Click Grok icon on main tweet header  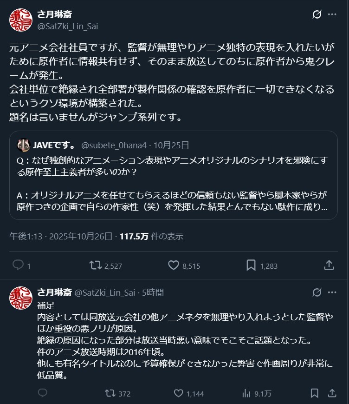(x=317, y=14)
